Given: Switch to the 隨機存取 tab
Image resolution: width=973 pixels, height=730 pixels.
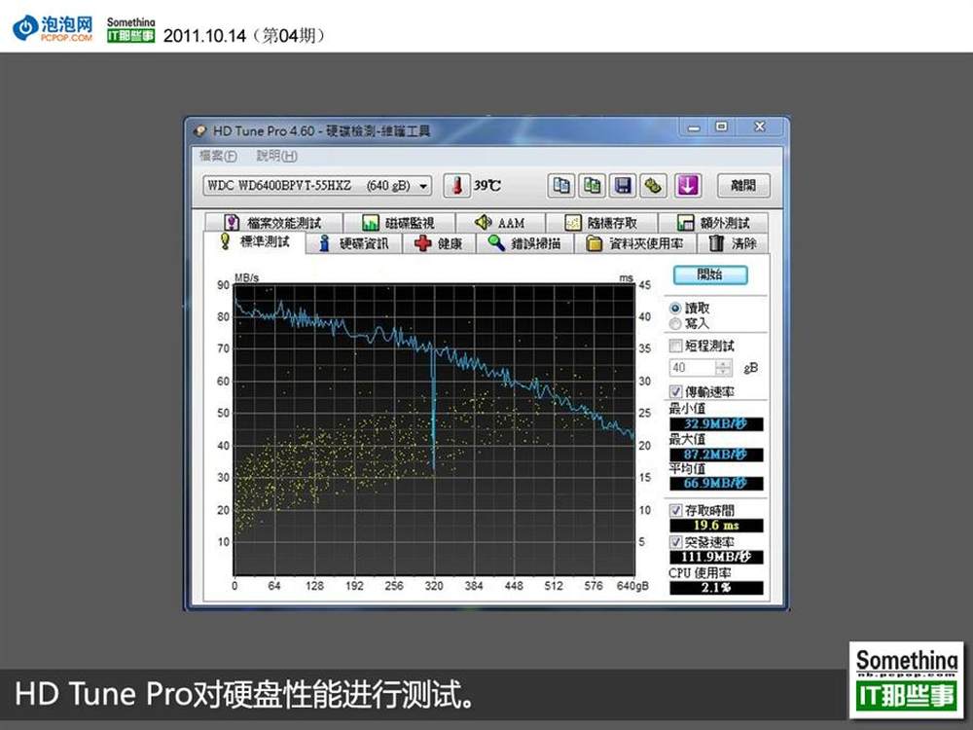Looking at the screenshot, I should [x=601, y=222].
